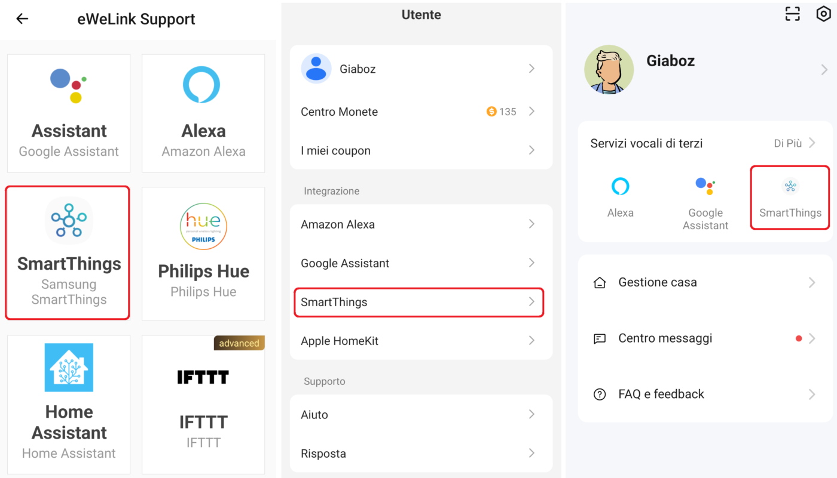Expand more voice services via Di Più
This screenshot has height=478, width=837.
794,143
